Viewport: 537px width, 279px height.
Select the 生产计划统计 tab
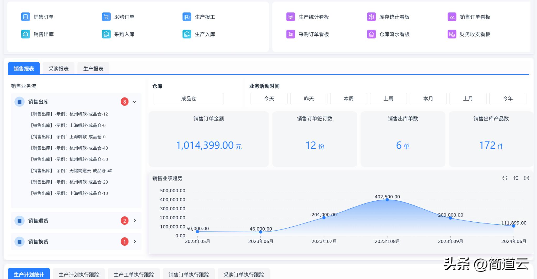point(29,274)
